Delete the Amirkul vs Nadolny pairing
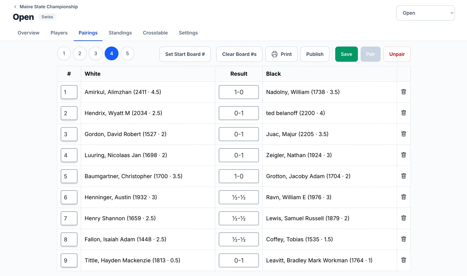 tap(403, 92)
